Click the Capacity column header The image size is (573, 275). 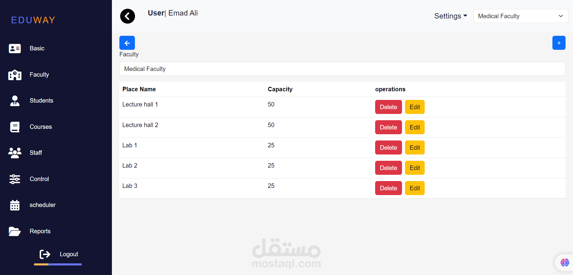280,89
